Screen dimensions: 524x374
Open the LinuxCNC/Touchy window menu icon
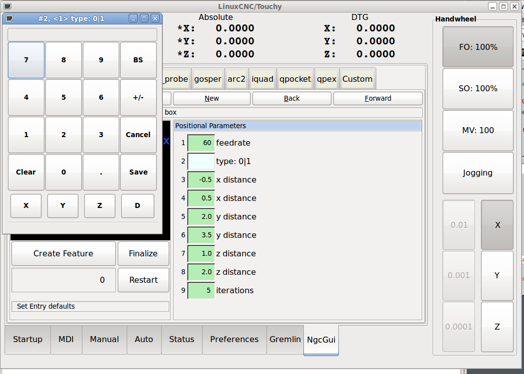(6, 6)
